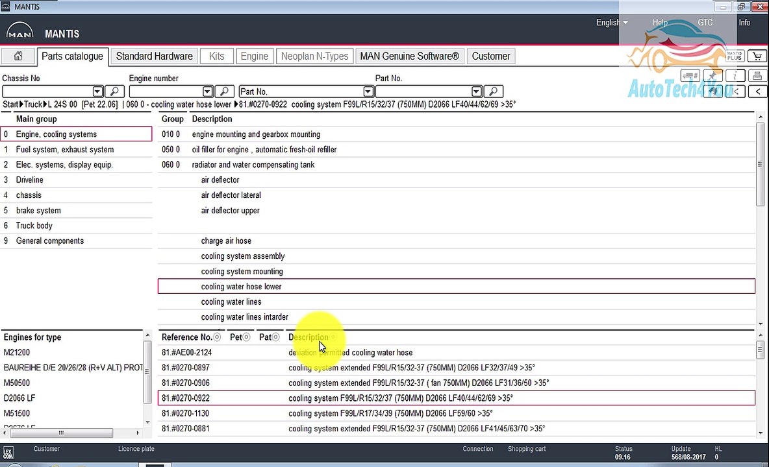Open the LEXCOM icon in the status bar

click(8, 452)
